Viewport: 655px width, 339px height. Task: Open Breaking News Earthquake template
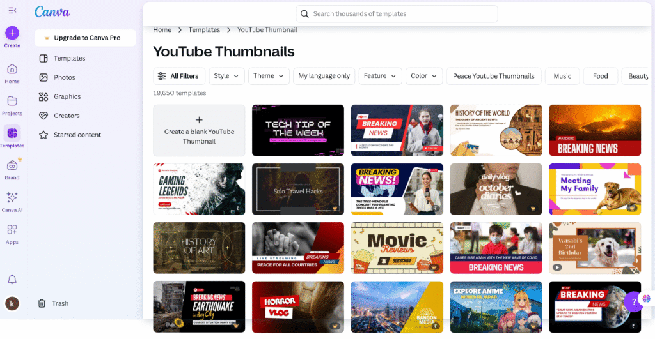(200, 307)
